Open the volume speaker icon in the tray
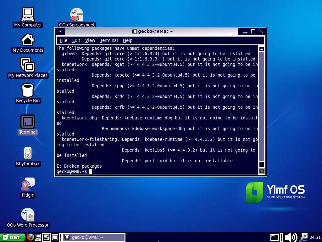This screenshot has height=242, width=322. [291, 237]
